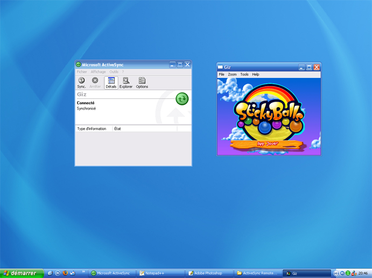The image size is (372, 278).
Task: Open the ? help menu in ActiveSync
Action: point(123,72)
